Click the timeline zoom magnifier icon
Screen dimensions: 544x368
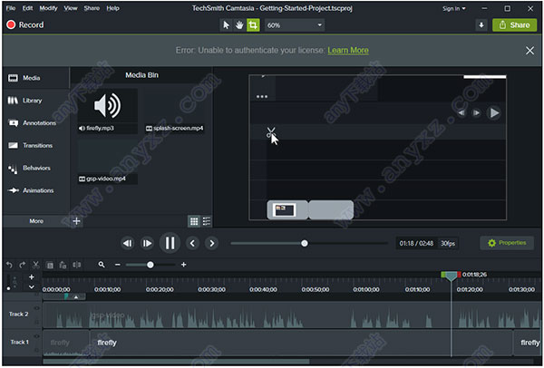[102, 265]
